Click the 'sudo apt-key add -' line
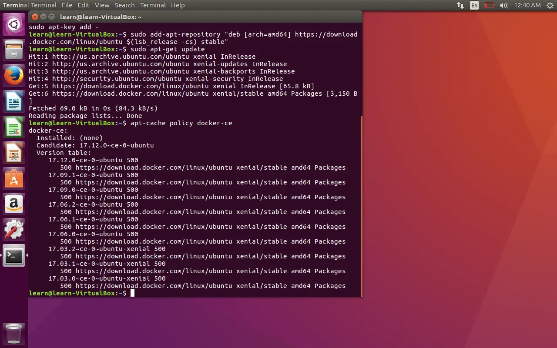Image resolution: width=557 pixels, height=348 pixels. [x=64, y=27]
